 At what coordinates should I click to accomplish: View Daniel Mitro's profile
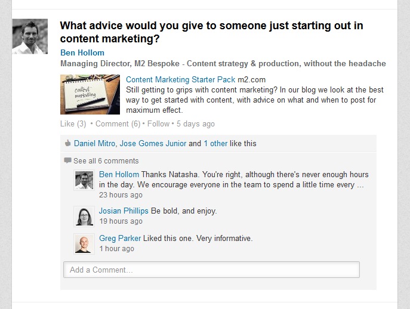95,144
